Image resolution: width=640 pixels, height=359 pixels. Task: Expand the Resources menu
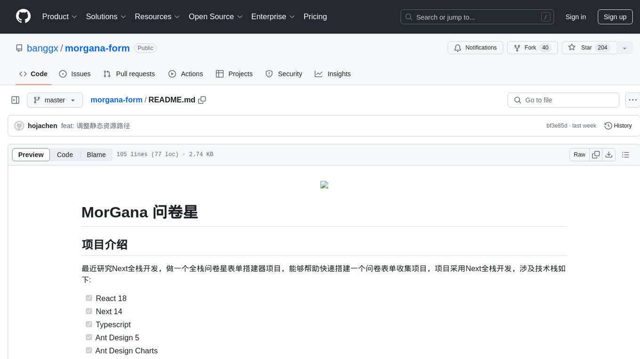[157, 16]
